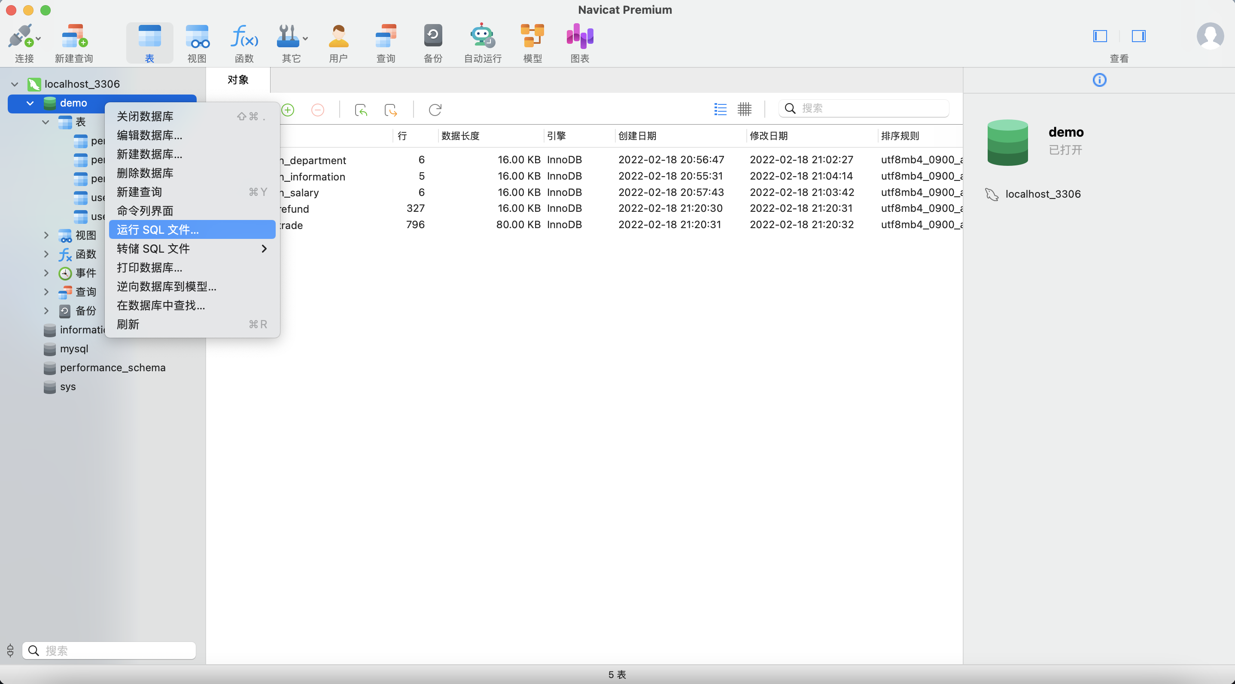The height and width of the screenshot is (684, 1235).
Task: Open the 转储 SQL 文件 submenu arrow
Action: [x=264, y=248]
